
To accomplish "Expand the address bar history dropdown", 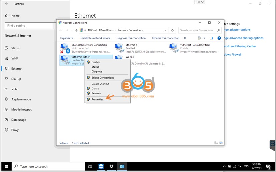I will 165,30.
